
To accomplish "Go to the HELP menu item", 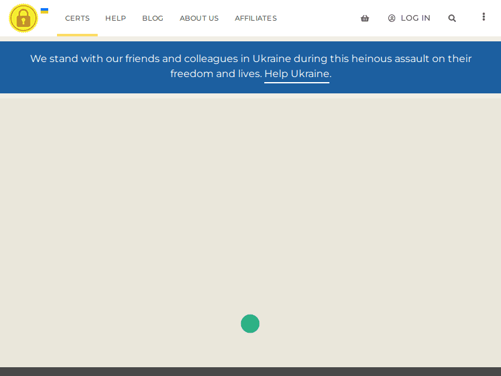I will 115,18.
